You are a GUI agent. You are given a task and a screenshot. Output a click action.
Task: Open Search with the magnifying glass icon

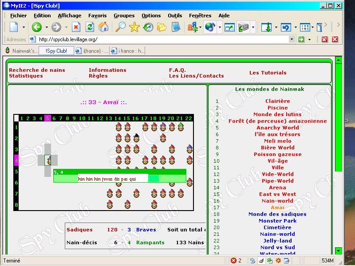pos(120,27)
